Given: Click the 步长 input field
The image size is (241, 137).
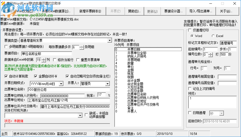Looking at the screenshot, I should (232, 49).
